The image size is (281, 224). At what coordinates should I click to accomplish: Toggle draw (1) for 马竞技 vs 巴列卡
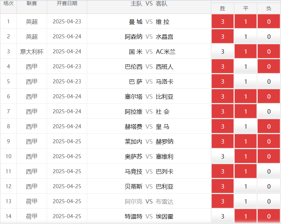point(246,171)
